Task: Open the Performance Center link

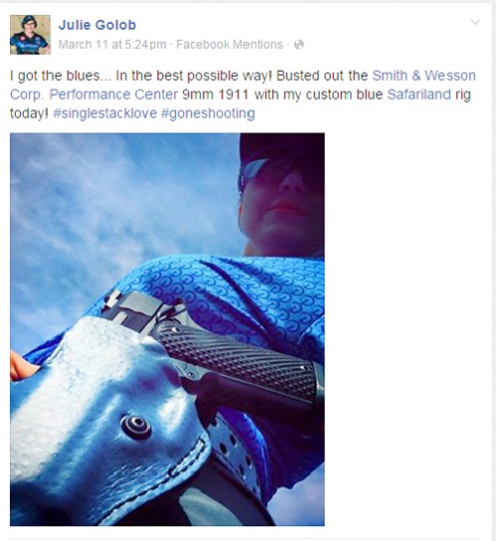Action: (114, 94)
